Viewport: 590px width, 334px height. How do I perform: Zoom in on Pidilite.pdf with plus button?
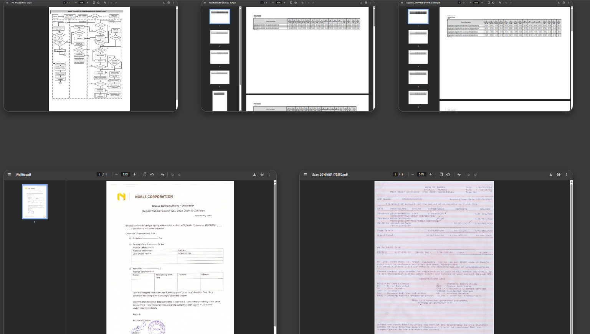pos(134,174)
